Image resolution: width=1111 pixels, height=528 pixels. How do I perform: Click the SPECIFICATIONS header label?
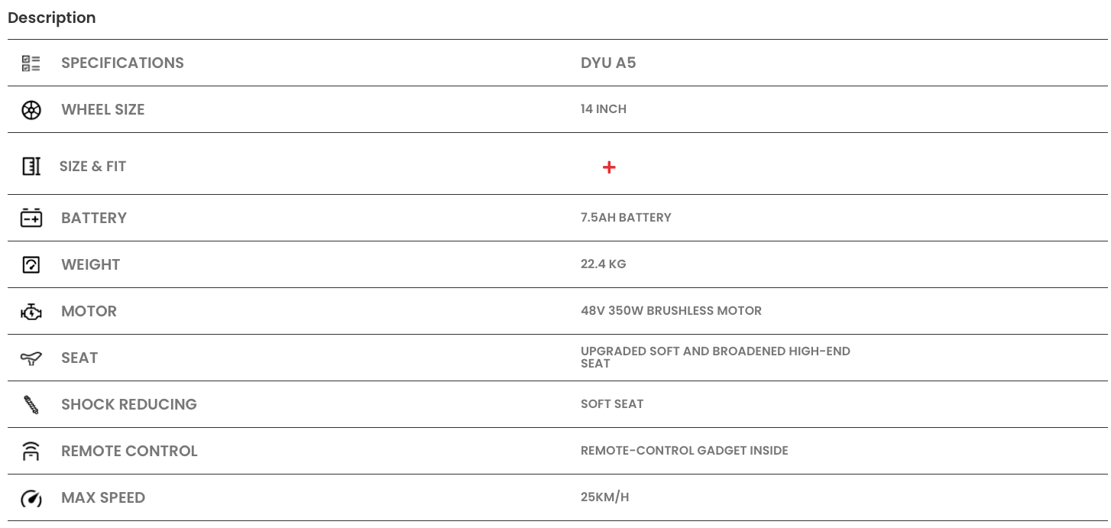(122, 63)
